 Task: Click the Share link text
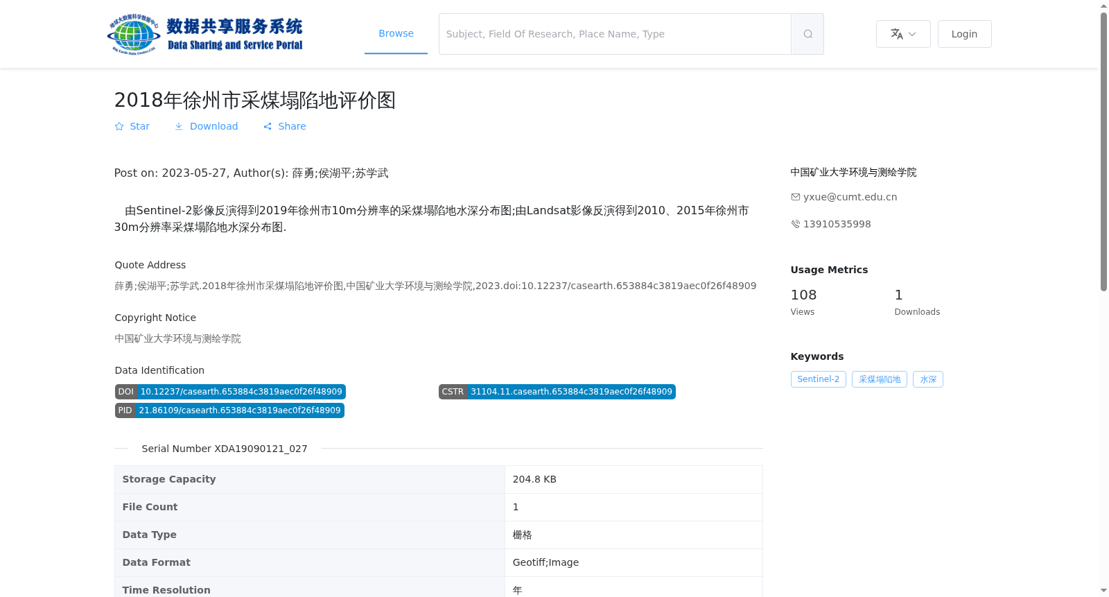292,126
